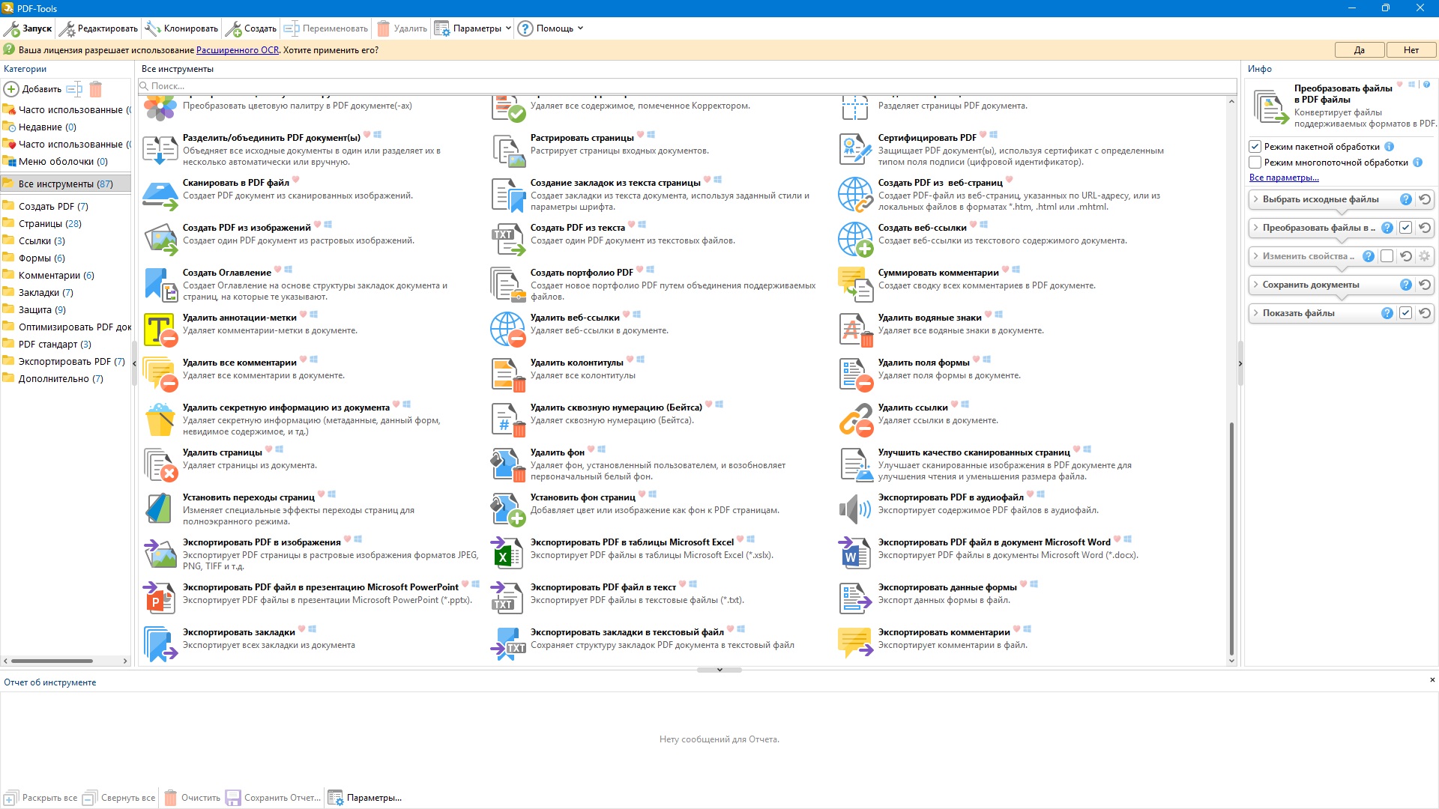Click the Word export tool icon
Viewport: 1439px width, 809px height.
(x=854, y=553)
